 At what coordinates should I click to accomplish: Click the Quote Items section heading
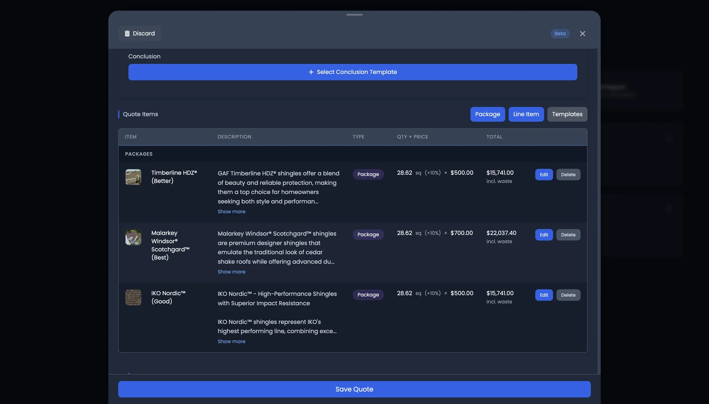click(x=140, y=114)
